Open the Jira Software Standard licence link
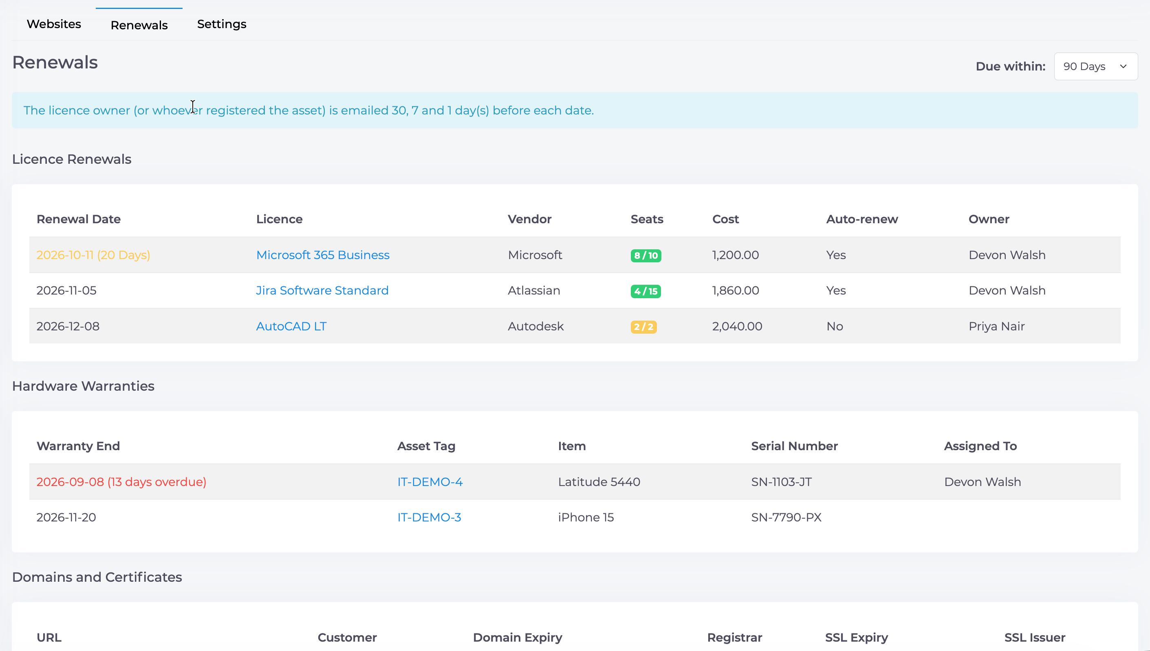The width and height of the screenshot is (1150, 651). pyautogui.click(x=322, y=290)
